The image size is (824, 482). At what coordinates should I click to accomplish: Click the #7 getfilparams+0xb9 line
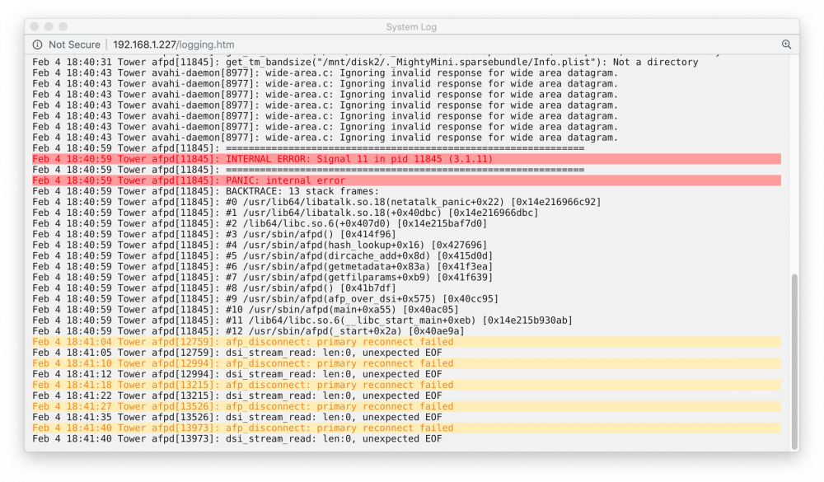tap(262, 278)
